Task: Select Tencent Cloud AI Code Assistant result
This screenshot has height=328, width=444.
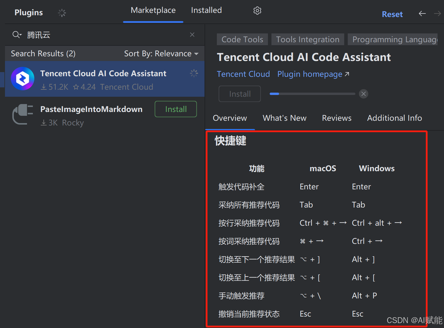Action: 105,79
